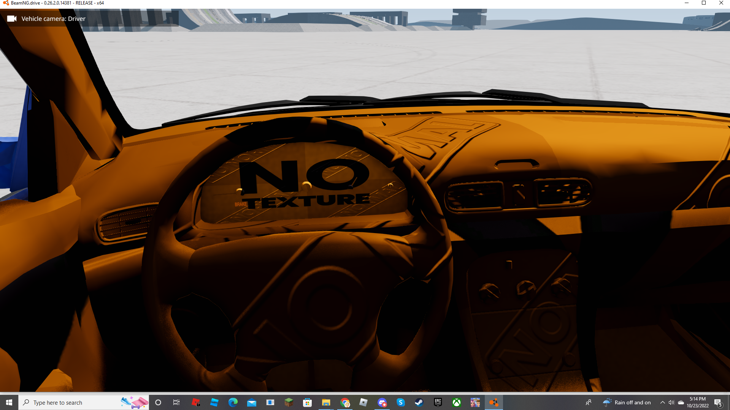Open Microsoft Edge from the taskbar
This screenshot has height=410, width=730.
233,402
